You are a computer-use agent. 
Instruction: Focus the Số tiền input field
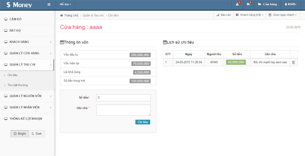click(124, 98)
